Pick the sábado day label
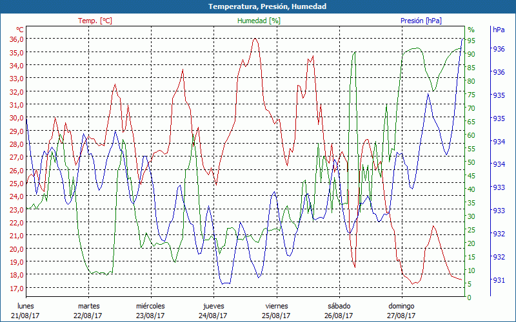This screenshot has width=516, height=322. (339, 306)
